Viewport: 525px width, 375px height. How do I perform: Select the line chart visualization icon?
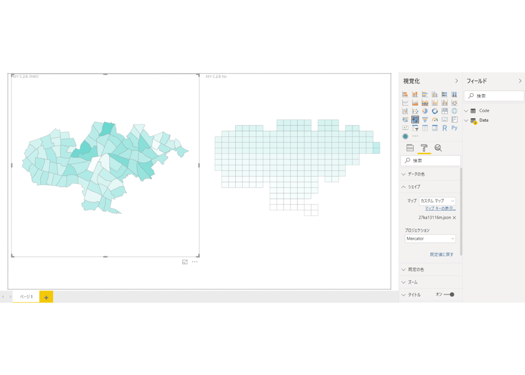coord(405,102)
